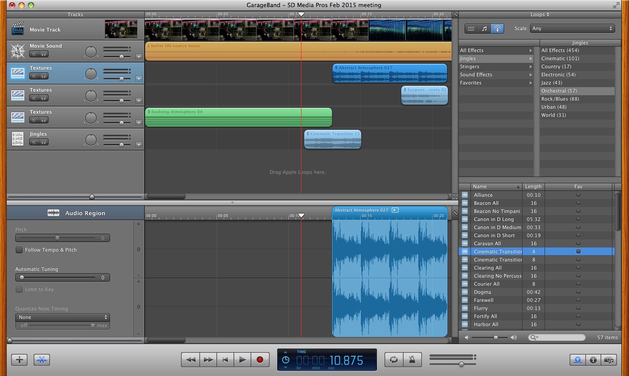Viewport: 629px width, 376px height.
Task: Sort loops by the Length column
Action: tap(533, 186)
